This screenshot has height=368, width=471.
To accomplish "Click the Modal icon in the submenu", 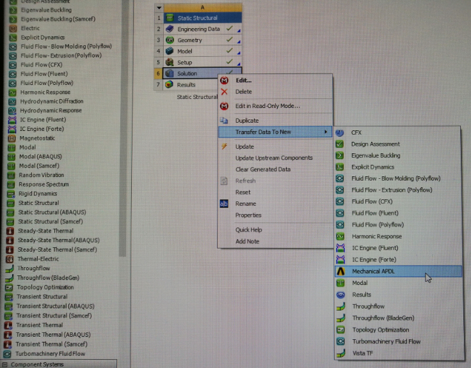I will point(340,283).
